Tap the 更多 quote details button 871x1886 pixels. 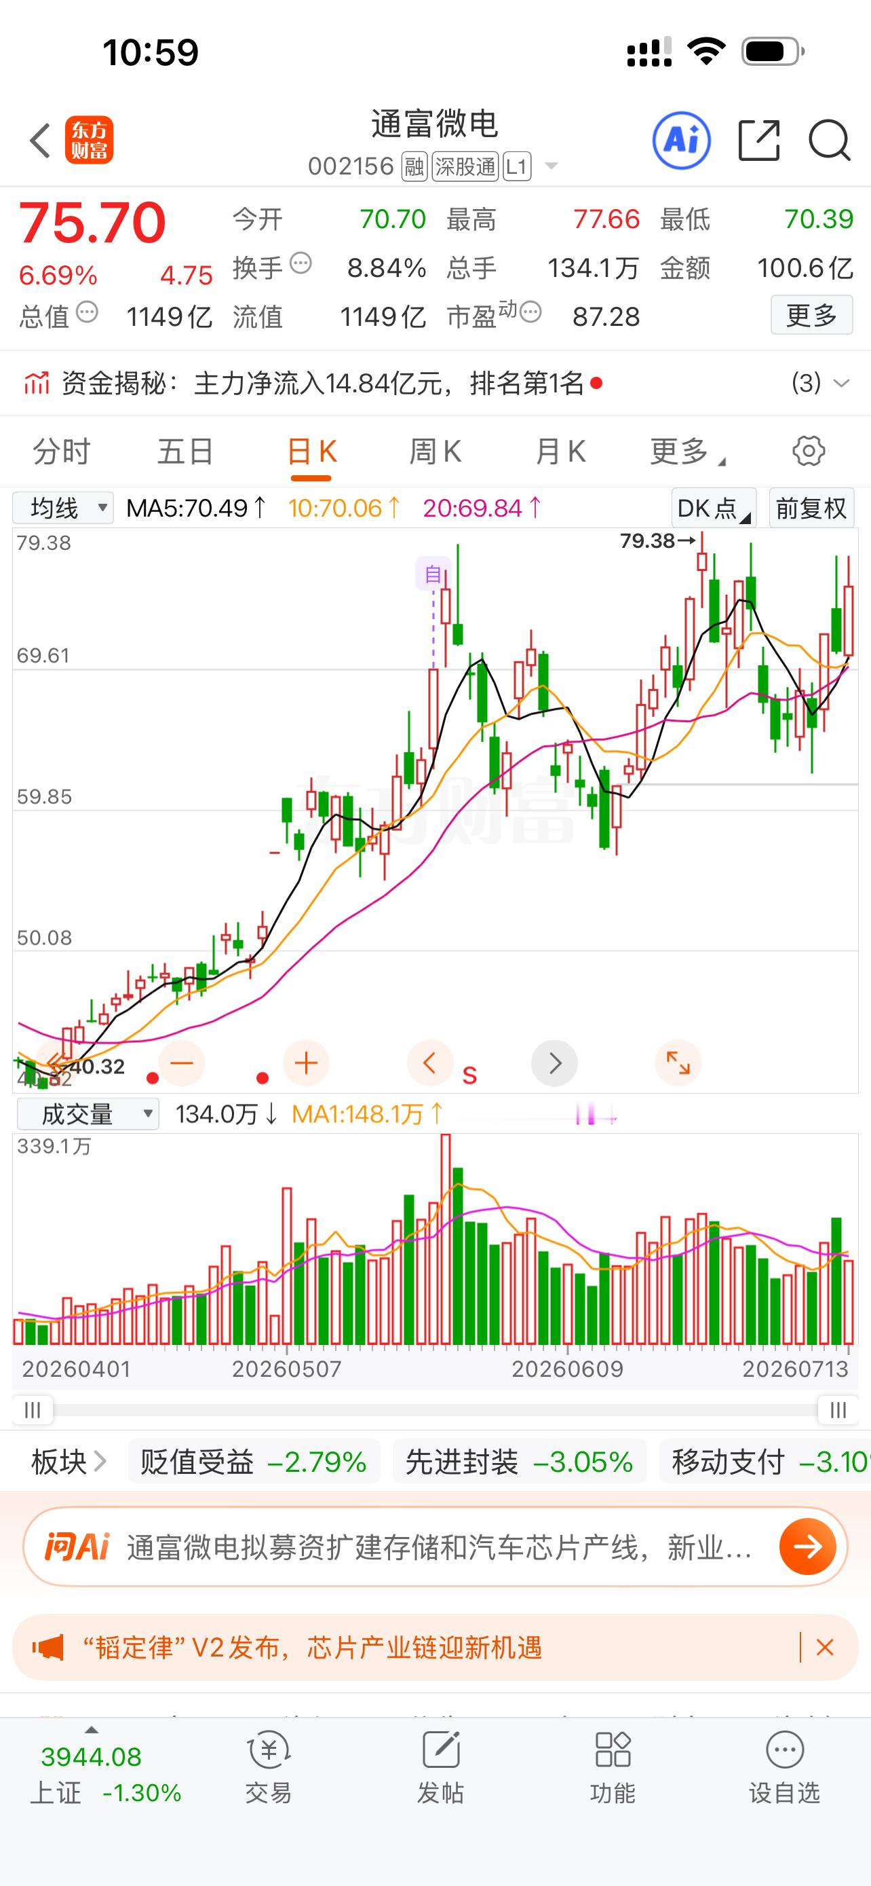[812, 316]
